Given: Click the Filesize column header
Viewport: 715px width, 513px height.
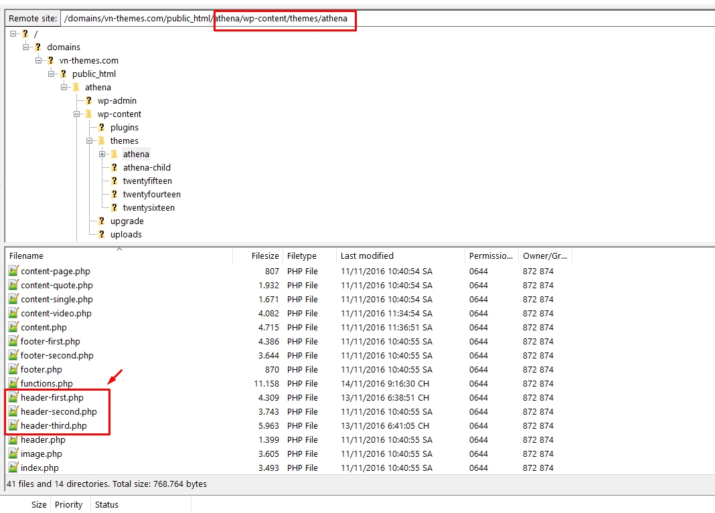Looking at the screenshot, I should [265, 256].
